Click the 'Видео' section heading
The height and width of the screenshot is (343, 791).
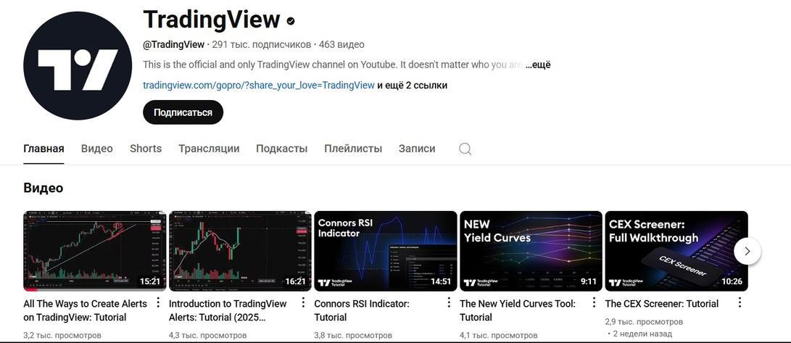click(44, 188)
